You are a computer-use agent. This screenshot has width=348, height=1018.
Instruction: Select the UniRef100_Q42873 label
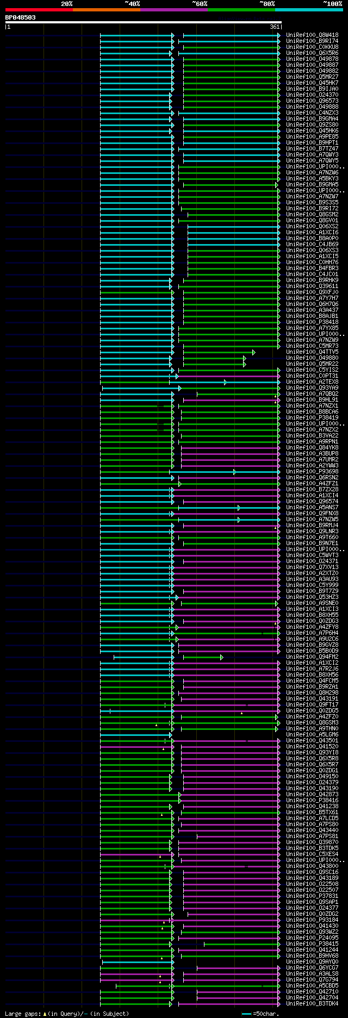pyautogui.click(x=312, y=795)
